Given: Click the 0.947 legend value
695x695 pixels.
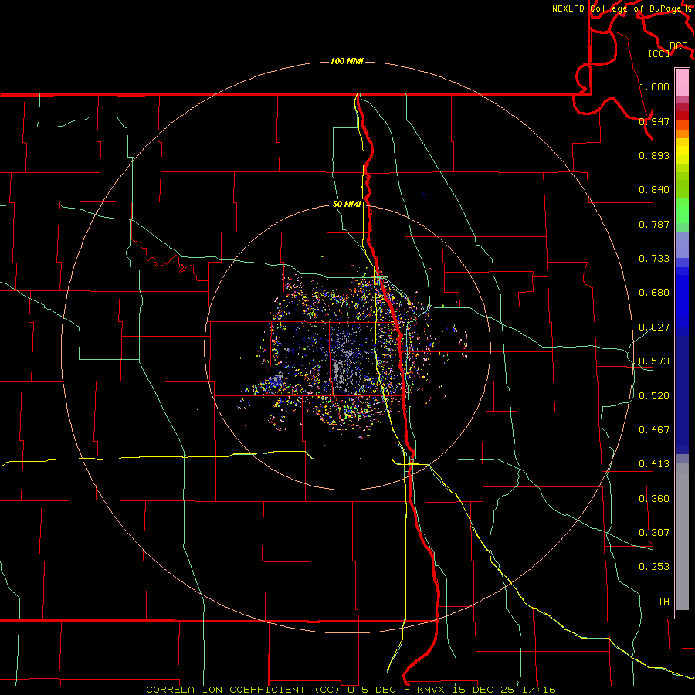Looking at the screenshot, I should (654, 121).
